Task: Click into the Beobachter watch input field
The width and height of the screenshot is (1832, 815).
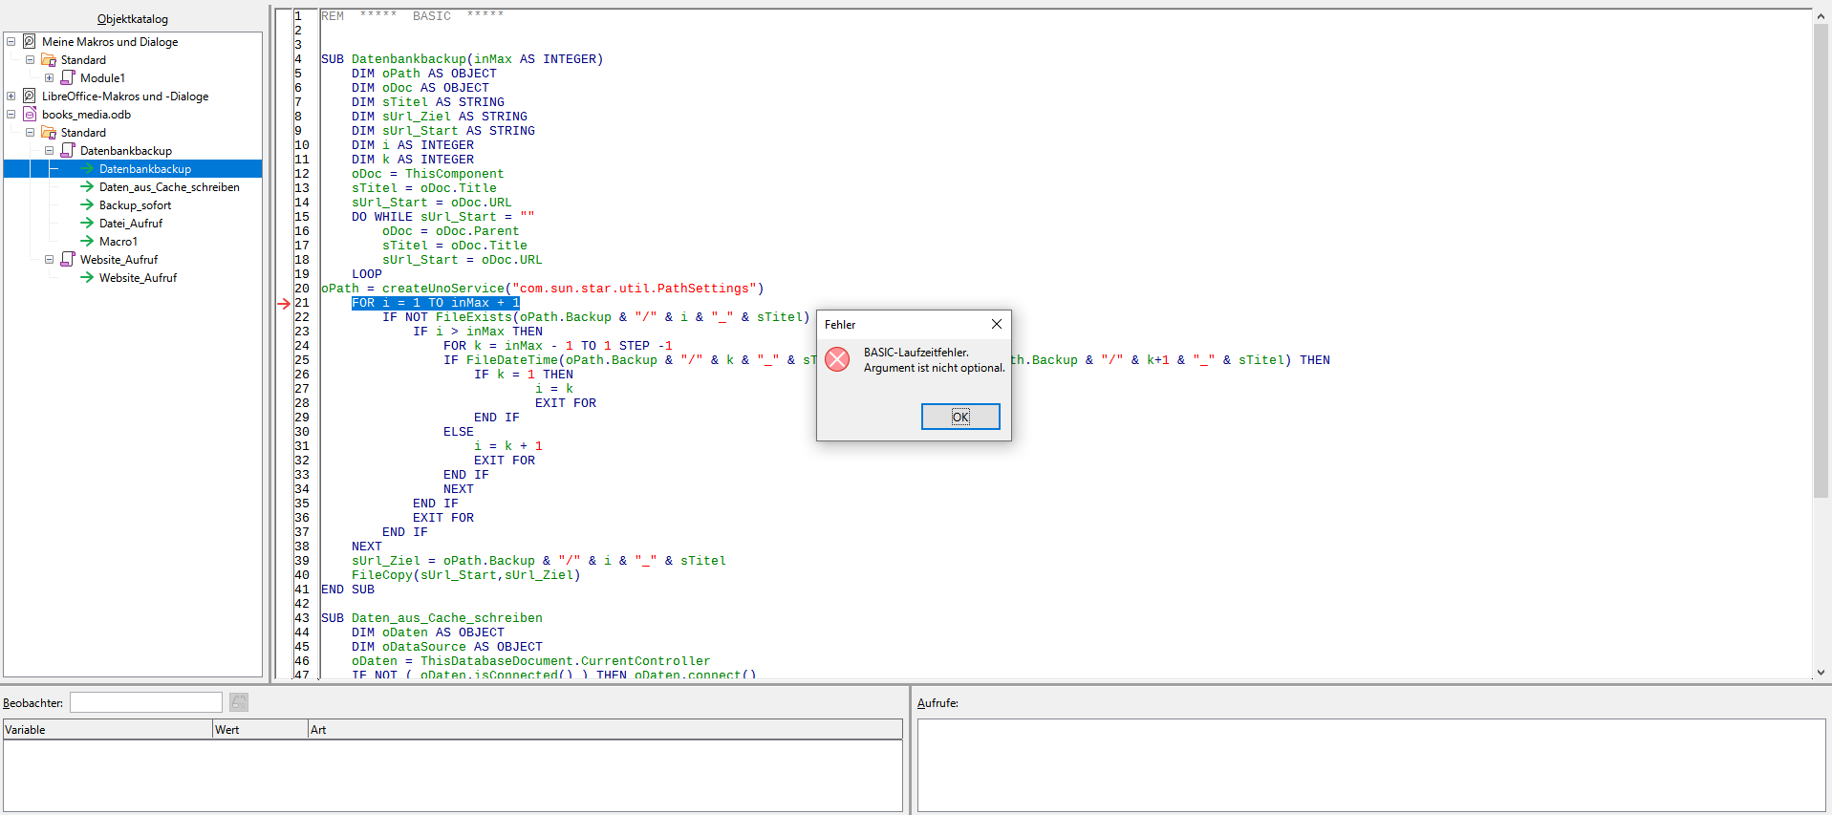Action: [146, 702]
